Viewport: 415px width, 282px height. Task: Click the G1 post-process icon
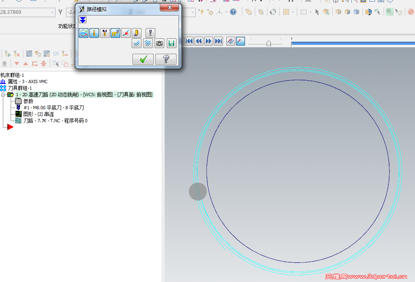coord(56,54)
